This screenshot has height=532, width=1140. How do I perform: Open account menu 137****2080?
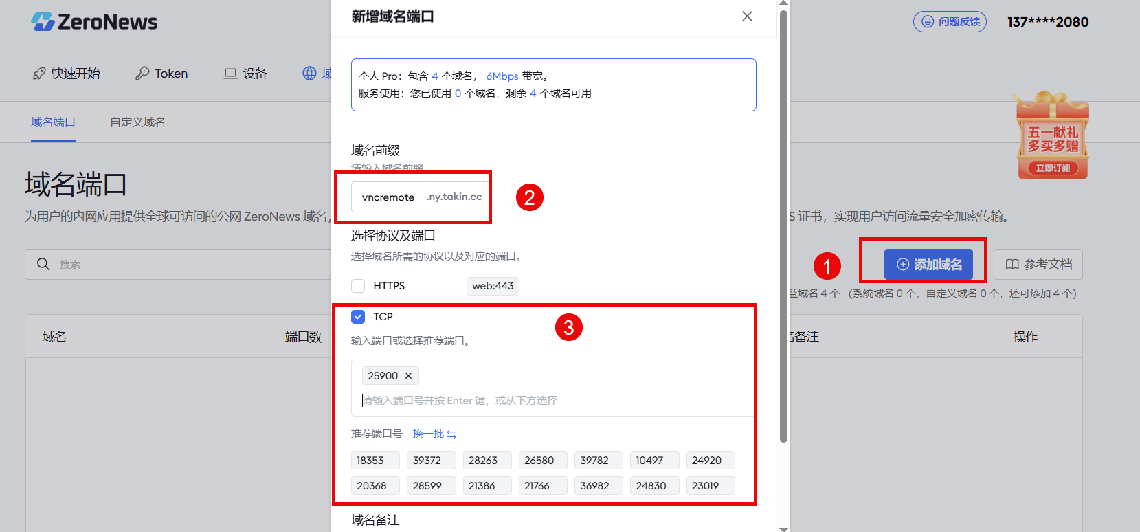pos(1048,22)
